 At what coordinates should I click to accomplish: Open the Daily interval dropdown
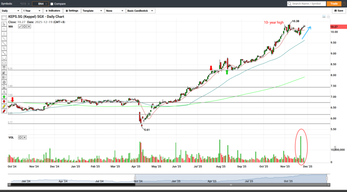11,11
